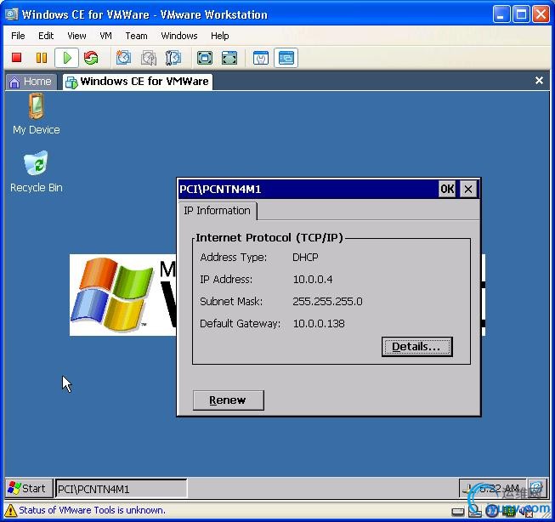Open the My Device desktop icon

36,114
